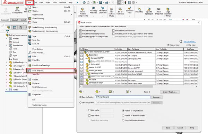Select the Sensors folder in the feature tree
Viewport: 208px width, 134px height.
point(14,42)
